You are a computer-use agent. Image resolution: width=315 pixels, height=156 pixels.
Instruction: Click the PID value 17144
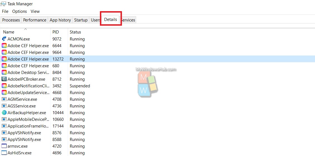(x=58, y=126)
